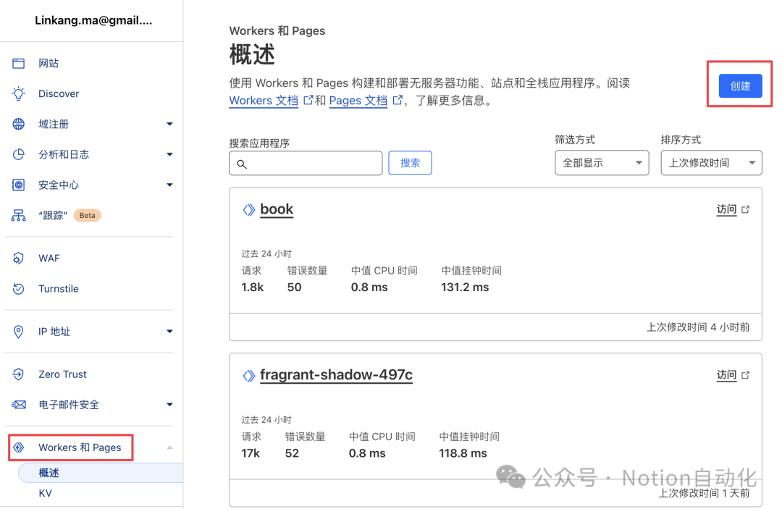Screen dimensions: 782x509
Task: Expand the IP 地址 sidebar arrow
Action: click(169, 332)
